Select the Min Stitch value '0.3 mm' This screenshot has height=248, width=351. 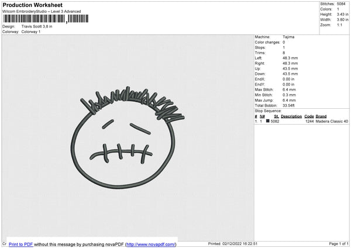[x=289, y=95]
